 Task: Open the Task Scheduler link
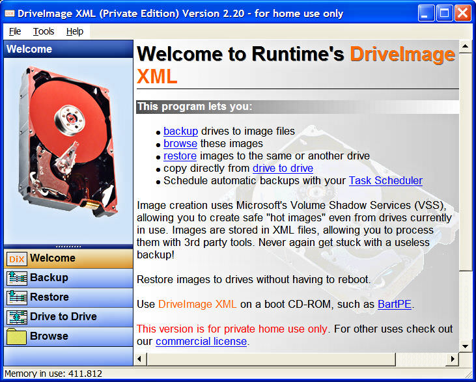[x=385, y=180]
